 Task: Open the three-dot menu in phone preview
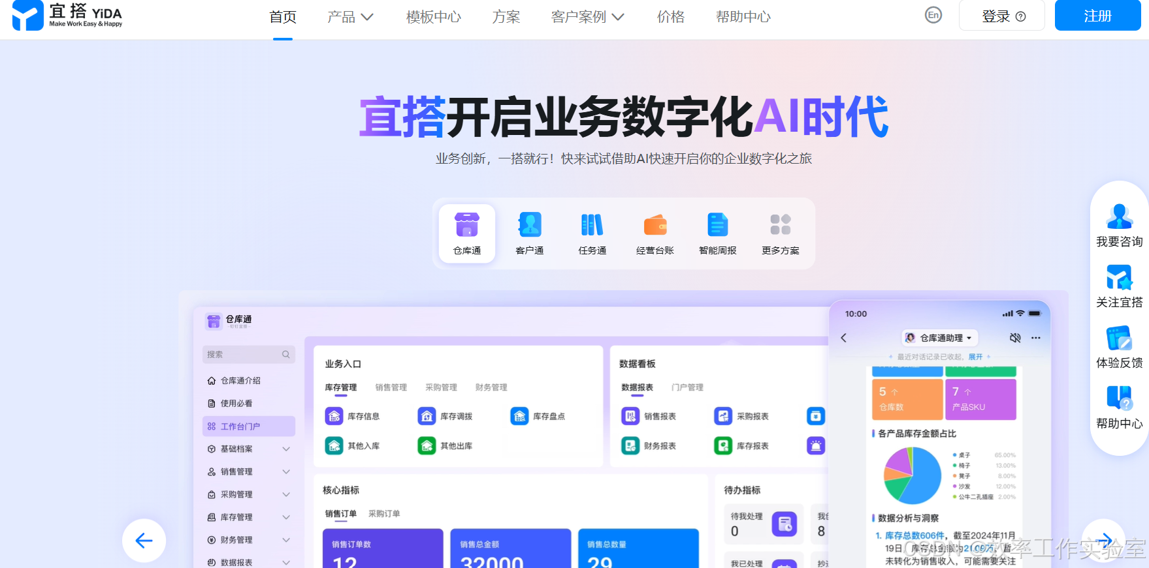tap(1036, 338)
